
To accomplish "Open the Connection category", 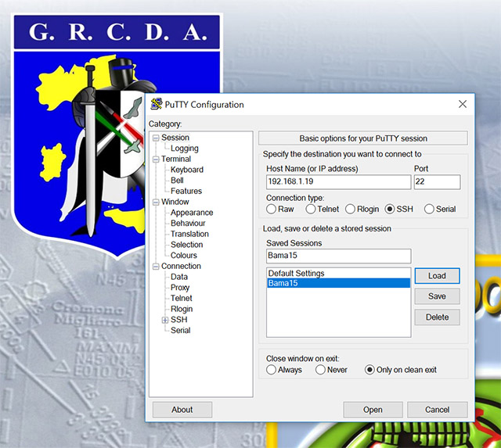I will pyautogui.click(x=181, y=266).
